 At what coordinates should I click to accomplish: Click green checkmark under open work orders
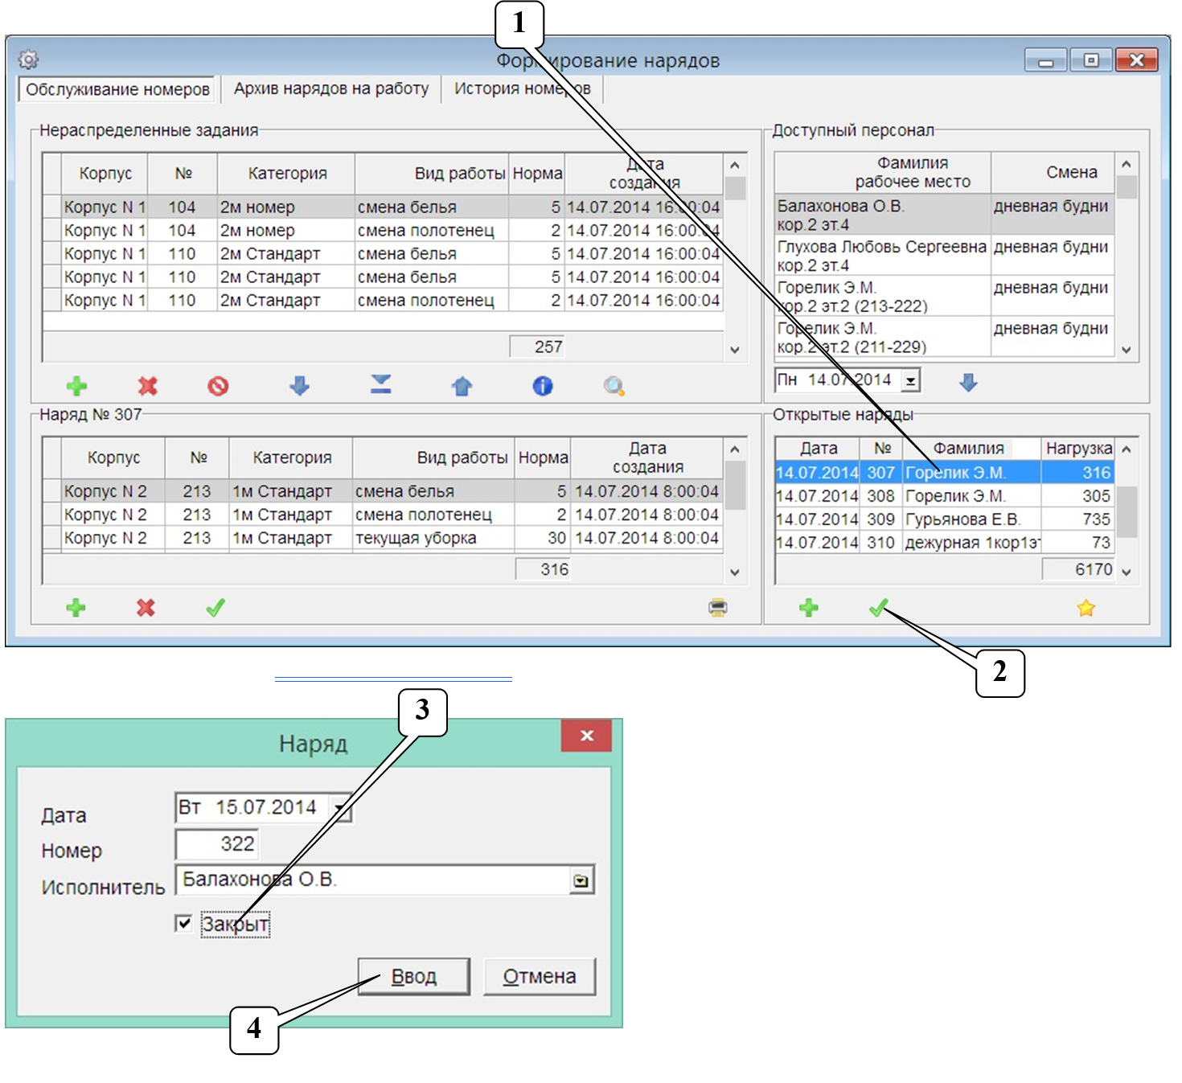coord(879,608)
